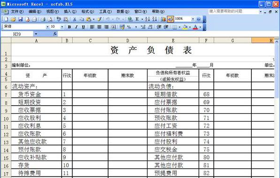
Task: Toggle bold formatting
Action: tap(70, 27)
